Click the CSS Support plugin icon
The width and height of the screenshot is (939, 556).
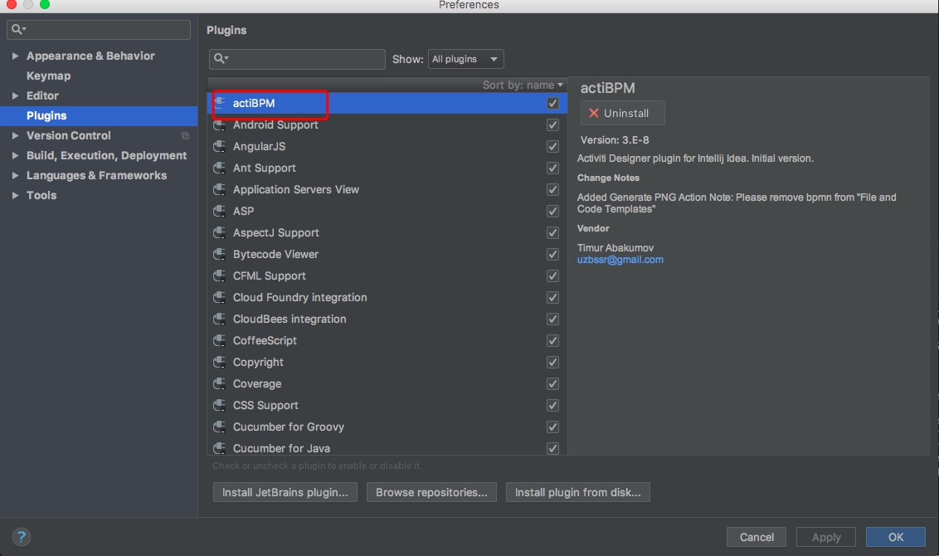[x=219, y=405]
